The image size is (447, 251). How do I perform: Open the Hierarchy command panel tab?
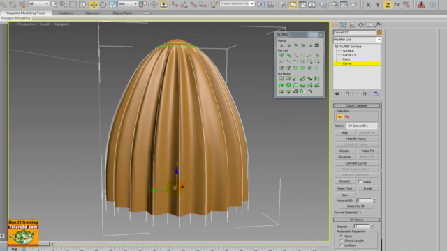pyautogui.click(x=352, y=25)
